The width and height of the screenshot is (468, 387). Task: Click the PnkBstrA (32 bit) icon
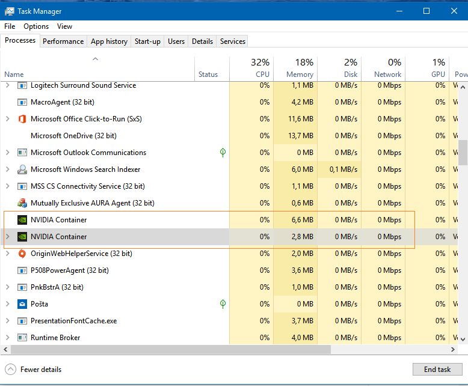[x=22, y=287]
